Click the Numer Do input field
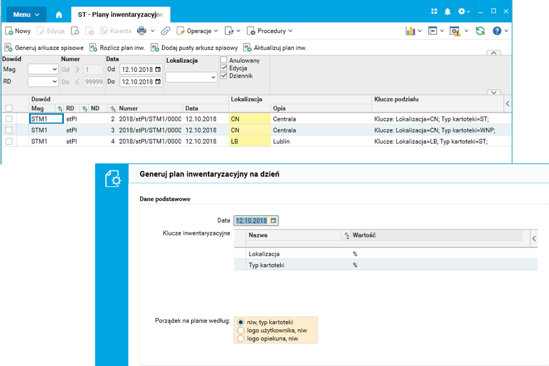 coord(93,82)
